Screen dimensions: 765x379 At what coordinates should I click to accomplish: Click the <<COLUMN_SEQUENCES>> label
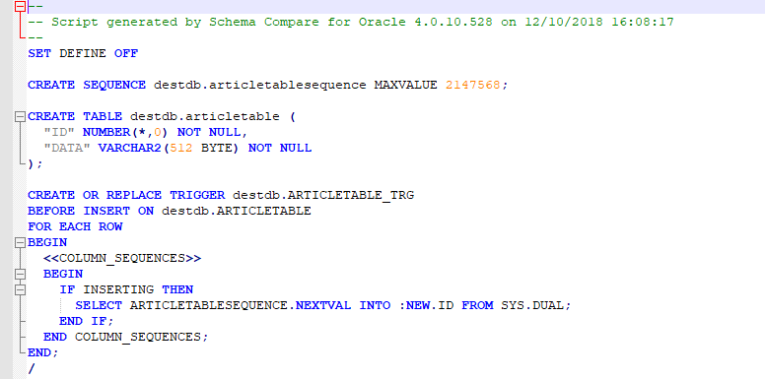coord(122,258)
